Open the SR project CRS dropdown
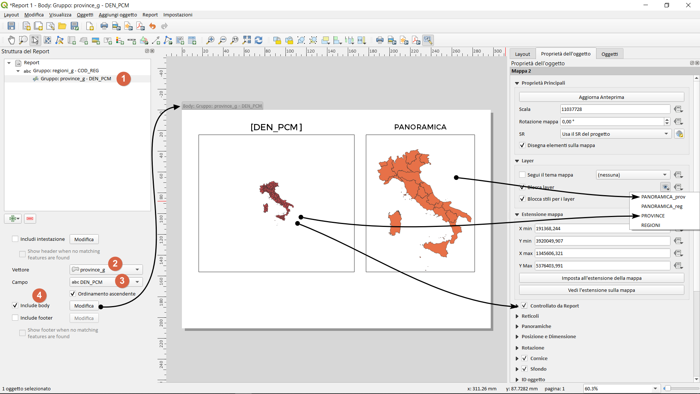Image resolution: width=700 pixels, height=394 pixels. point(615,134)
